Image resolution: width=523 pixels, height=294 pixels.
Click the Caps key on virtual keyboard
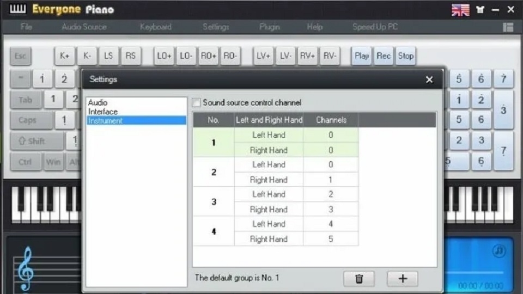point(31,120)
